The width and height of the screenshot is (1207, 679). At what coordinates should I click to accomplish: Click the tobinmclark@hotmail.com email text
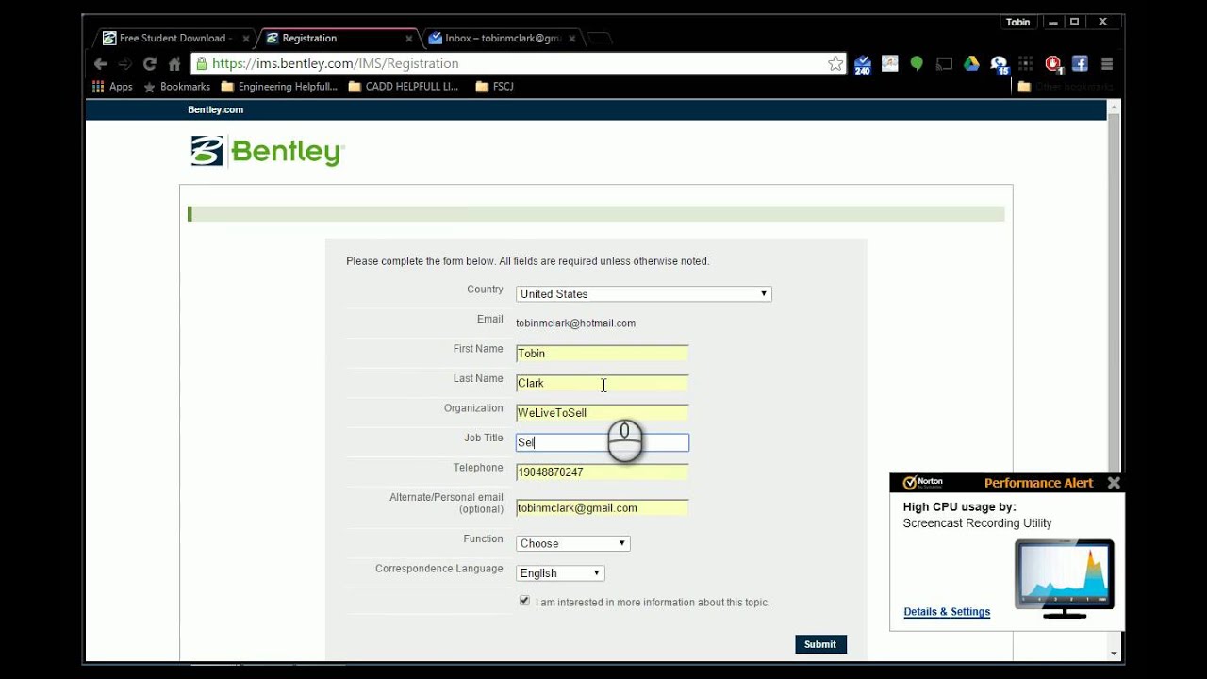[575, 323]
